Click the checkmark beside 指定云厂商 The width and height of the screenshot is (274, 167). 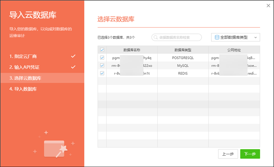tap(73, 56)
